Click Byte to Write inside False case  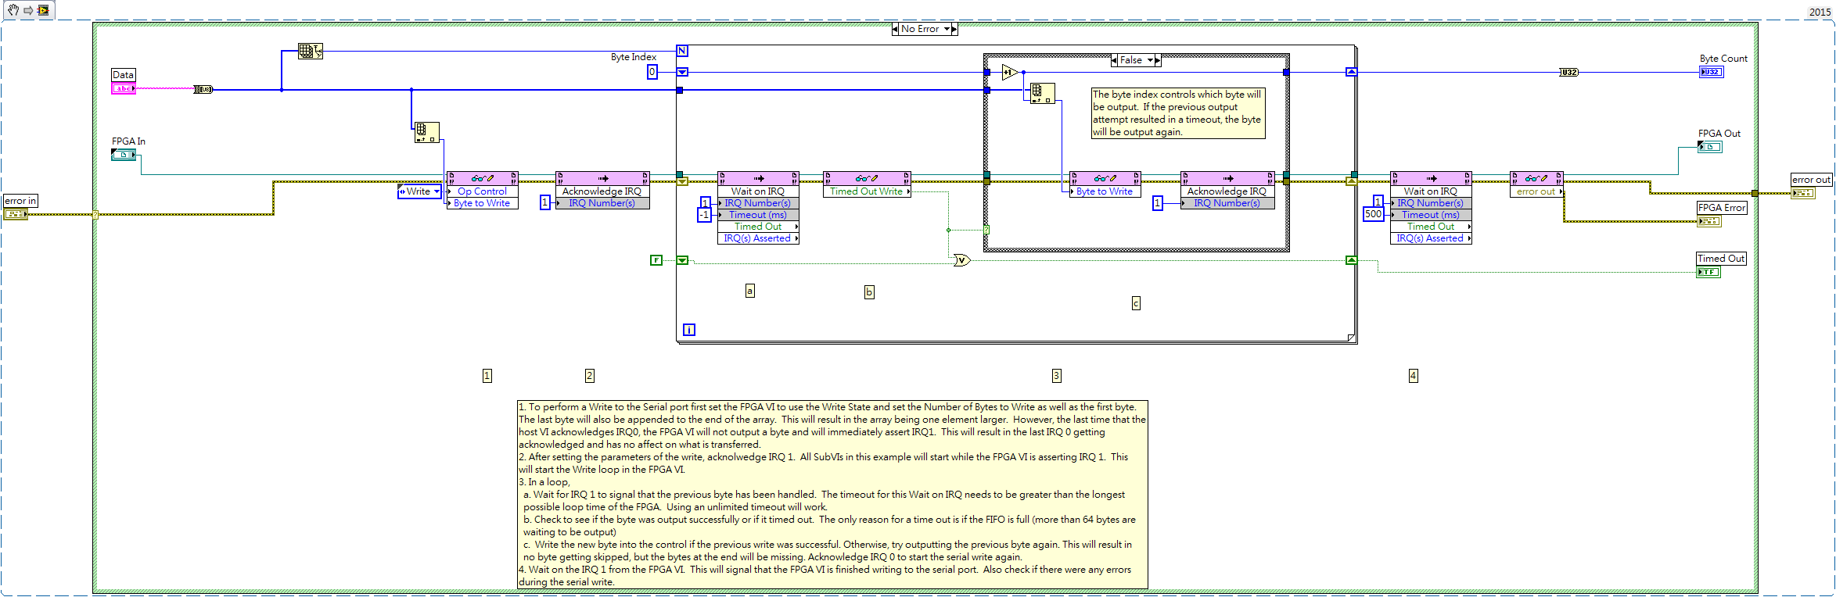point(1105,191)
